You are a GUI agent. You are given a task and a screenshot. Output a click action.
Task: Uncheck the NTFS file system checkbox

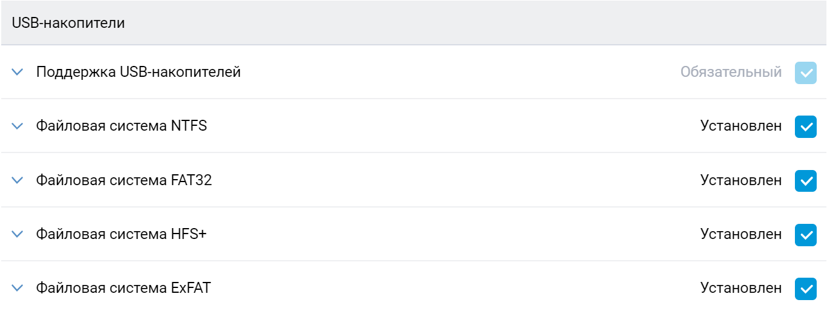(x=805, y=126)
